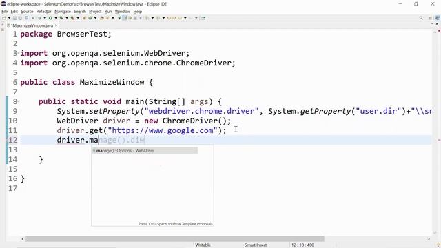Screen dimensions: 441x248
Task: Click the Open Type icon
Action: tap(102, 18)
